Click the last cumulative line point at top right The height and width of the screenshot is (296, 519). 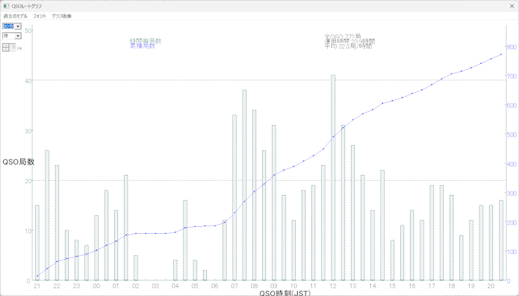coord(501,54)
